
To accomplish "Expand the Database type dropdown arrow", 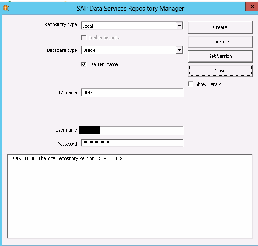I will click(179, 50).
